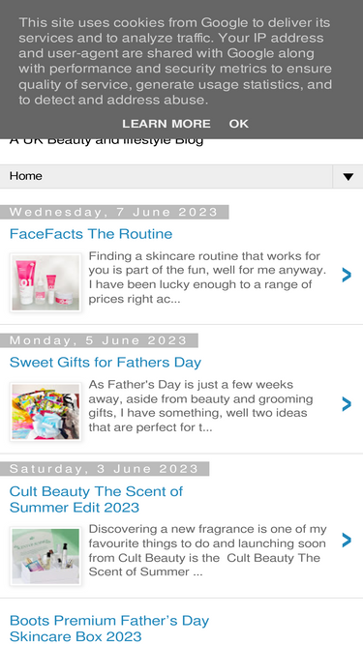Select the Monday, 5 June 2023 date header
Screen dimensions: 363x645
(99, 340)
